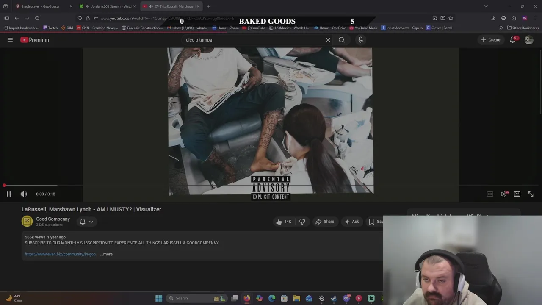Screen dimensions: 542x305
Task: Share the video
Action: [324, 222]
